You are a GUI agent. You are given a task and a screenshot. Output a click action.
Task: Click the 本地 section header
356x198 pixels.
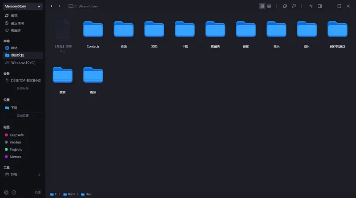[x=7, y=41]
